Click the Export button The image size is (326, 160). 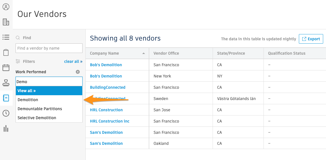[311, 39]
